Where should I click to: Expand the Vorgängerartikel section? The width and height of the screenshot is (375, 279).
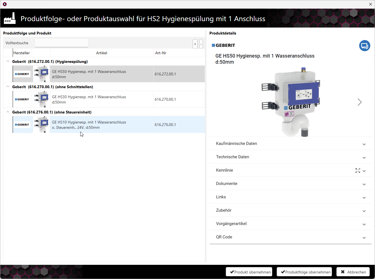pyautogui.click(x=291, y=224)
